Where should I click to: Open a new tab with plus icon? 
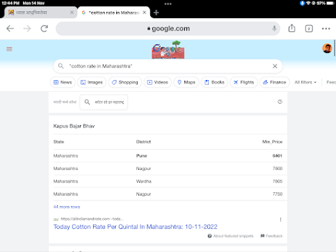pos(157,13)
